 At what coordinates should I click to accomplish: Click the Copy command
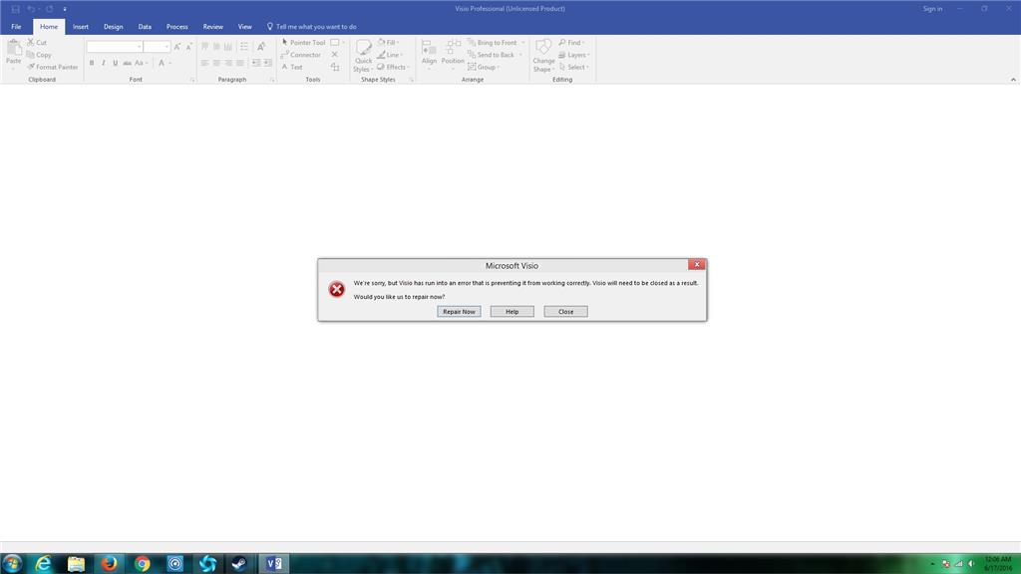[x=39, y=55]
